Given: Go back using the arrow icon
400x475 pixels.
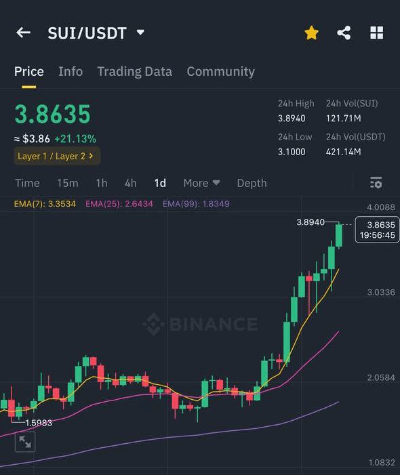Looking at the screenshot, I should [x=23, y=33].
